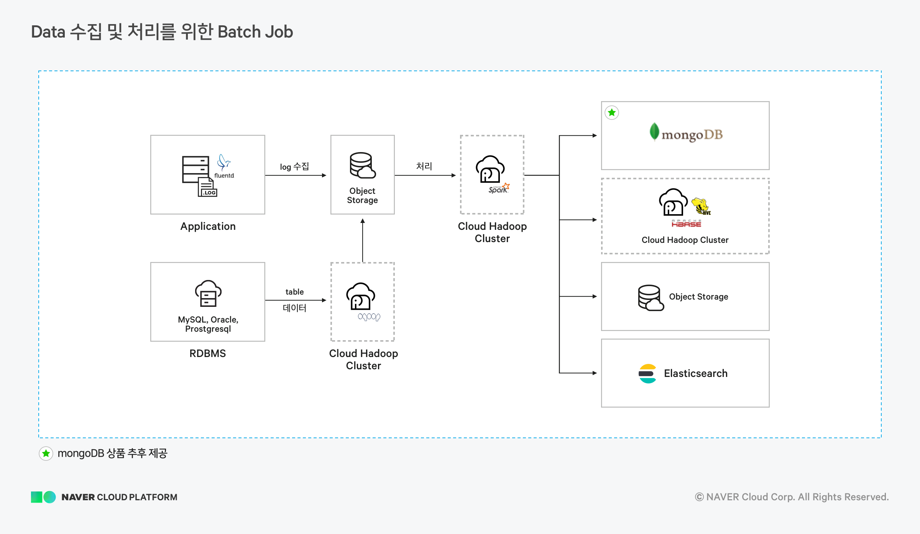Click the green star badge in mongoDB box
The height and width of the screenshot is (534, 920).
click(x=612, y=113)
